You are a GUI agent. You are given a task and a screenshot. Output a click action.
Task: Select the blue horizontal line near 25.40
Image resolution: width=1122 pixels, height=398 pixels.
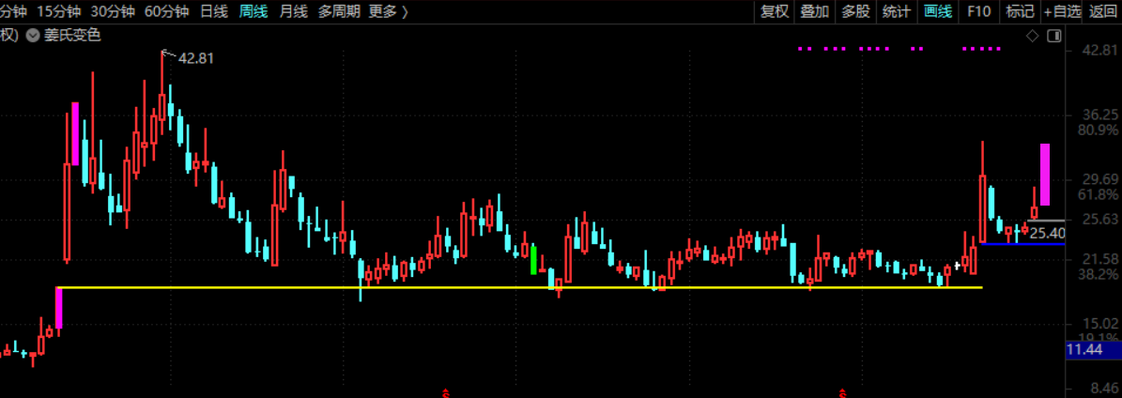coord(1023,244)
